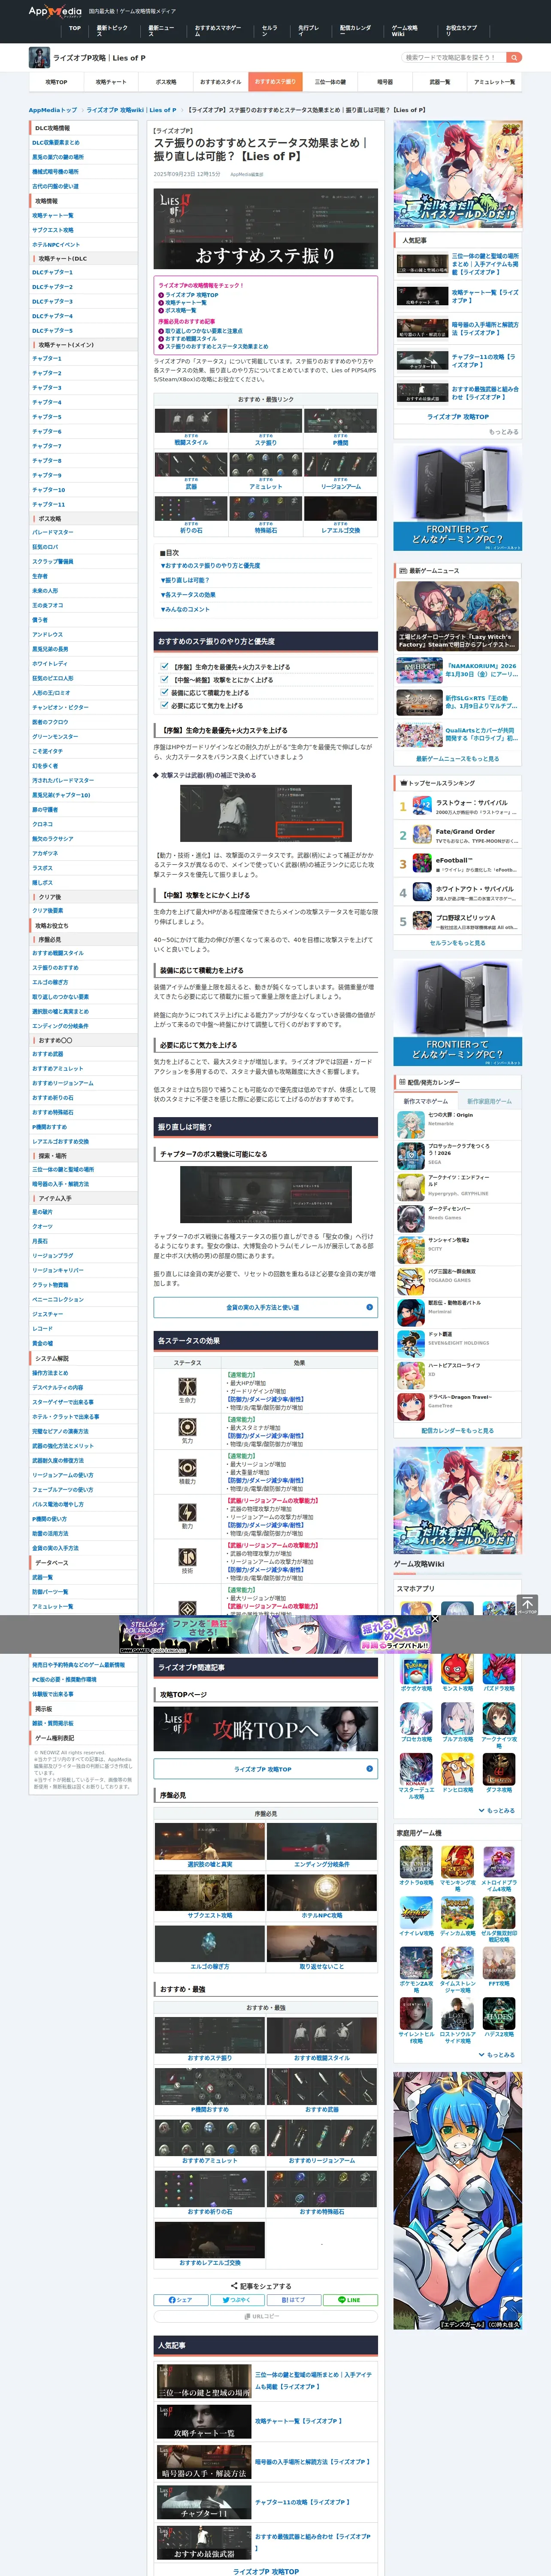
Task: Close the overlay banner ad with X
Action: 435,1618
